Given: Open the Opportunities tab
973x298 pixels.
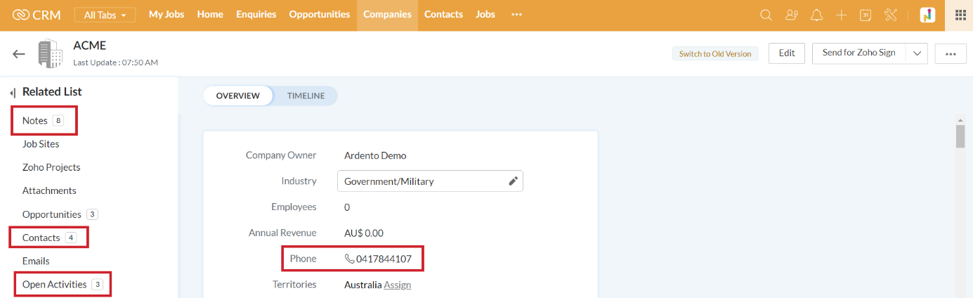Looking at the screenshot, I should [x=320, y=14].
